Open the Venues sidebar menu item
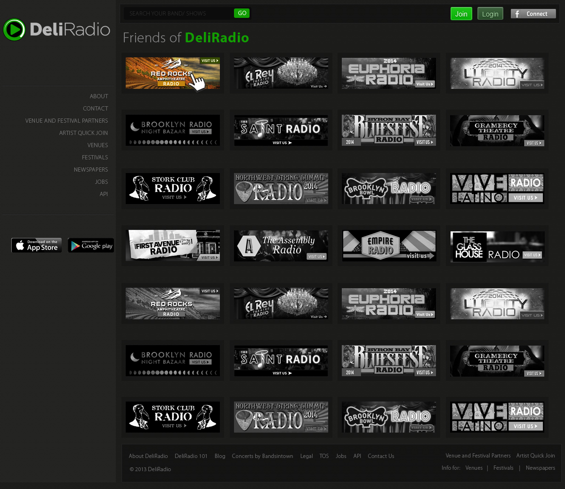565x489 pixels. pyautogui.click(x=97, y=145)
